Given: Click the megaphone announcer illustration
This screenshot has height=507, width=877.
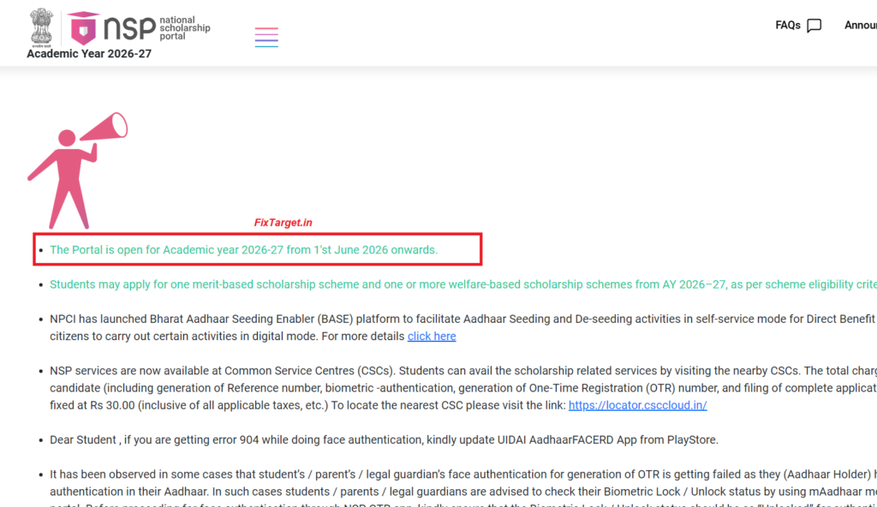Looking at the screenshot, I should click(x=78, y=170).
